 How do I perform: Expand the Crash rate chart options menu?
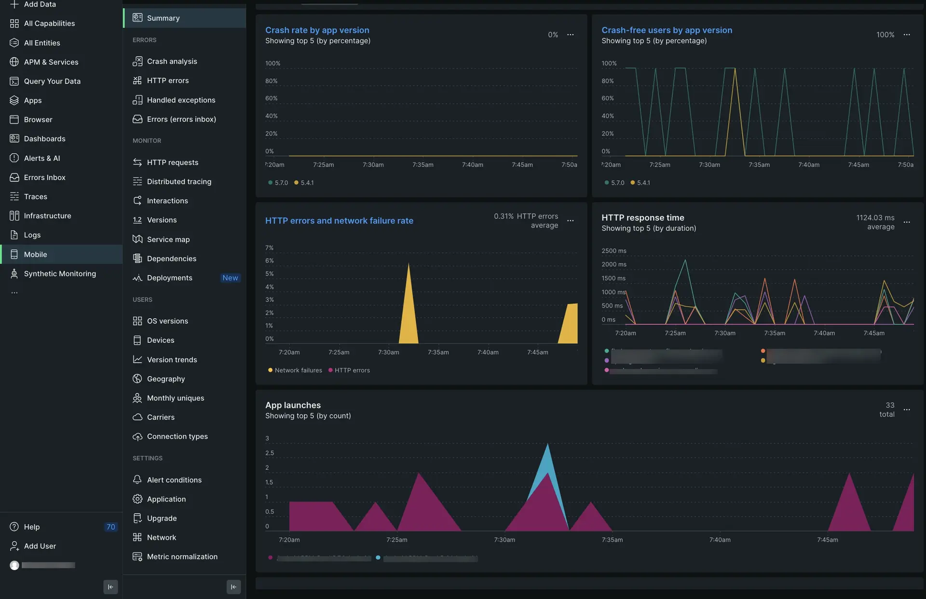(571, 34)
